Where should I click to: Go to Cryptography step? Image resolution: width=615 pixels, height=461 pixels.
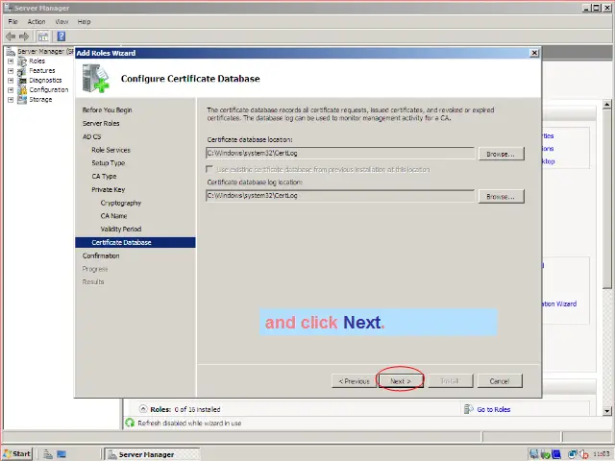121,203
